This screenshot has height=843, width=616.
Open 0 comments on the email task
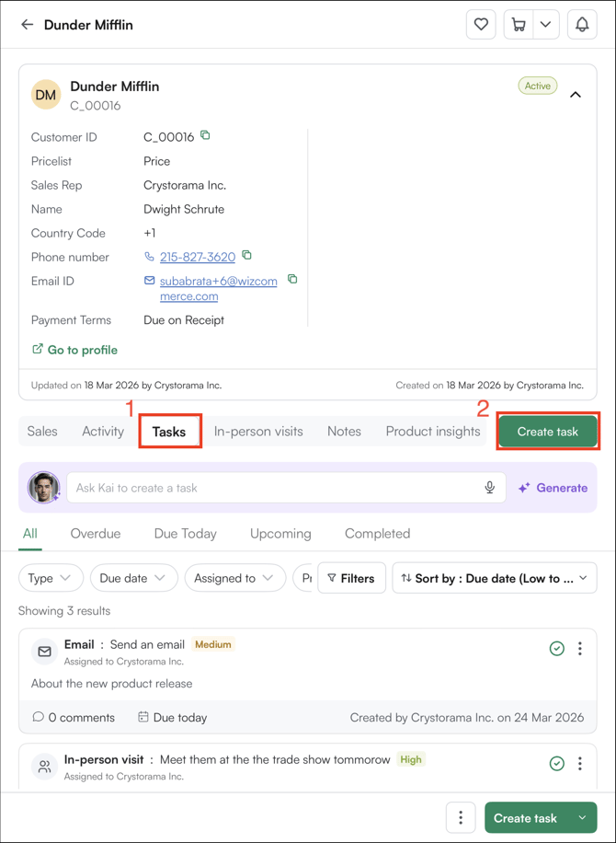coord(74,717)
